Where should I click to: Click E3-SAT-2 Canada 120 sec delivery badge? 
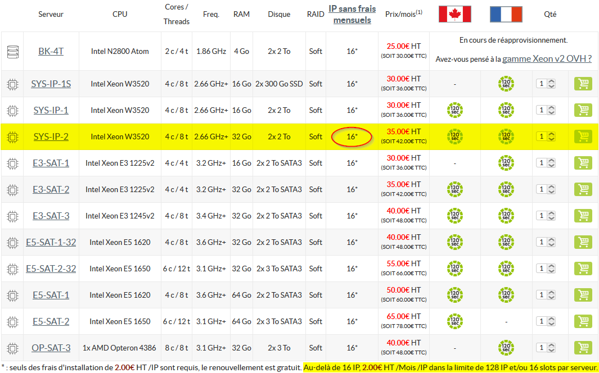tap(454, 189)
